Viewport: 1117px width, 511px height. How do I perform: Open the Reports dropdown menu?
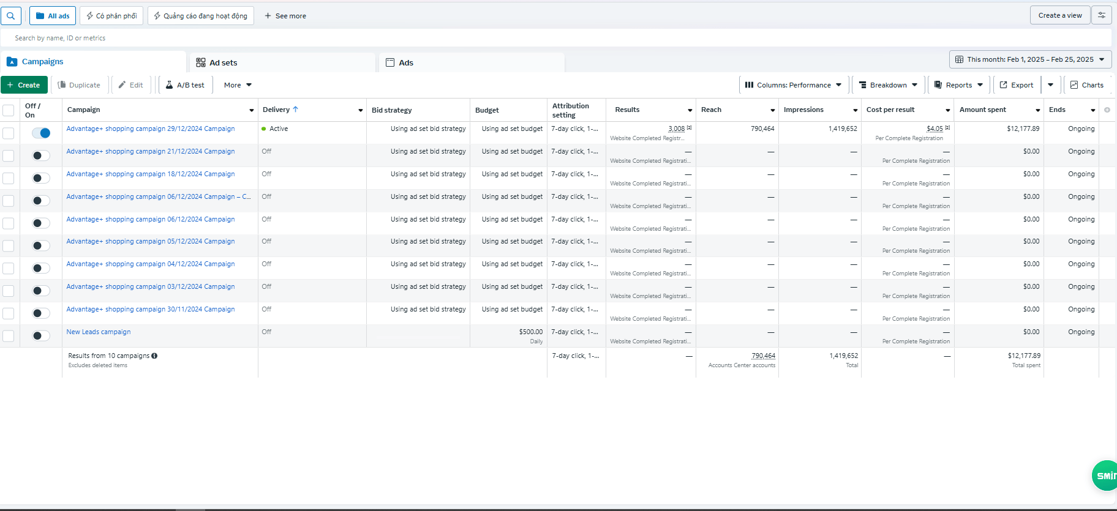(958, 85)
